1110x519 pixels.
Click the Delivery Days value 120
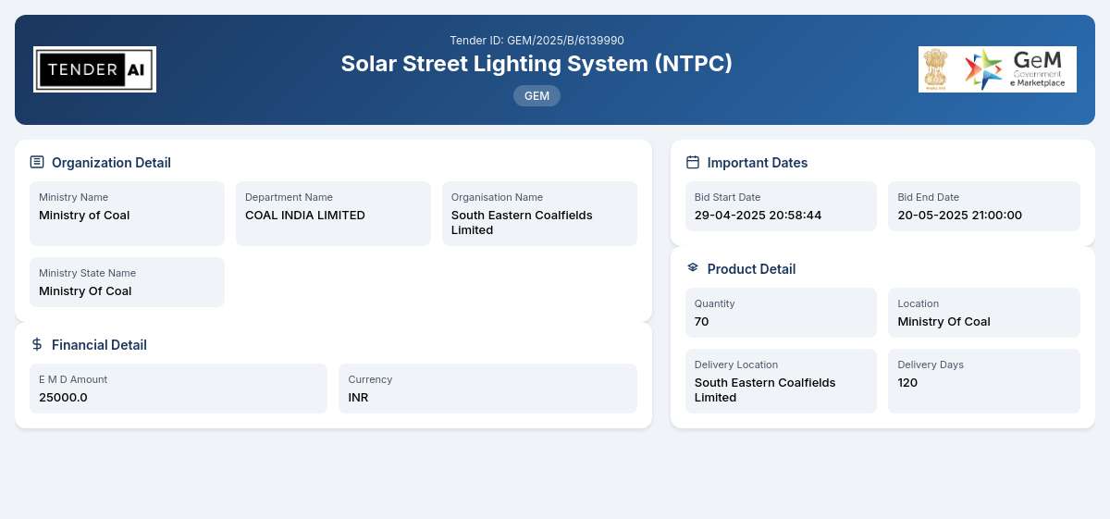coord(908,383)
